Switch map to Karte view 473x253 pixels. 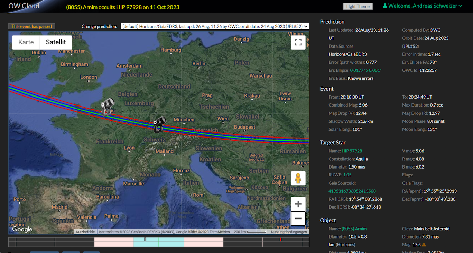[x=26, y=42]
